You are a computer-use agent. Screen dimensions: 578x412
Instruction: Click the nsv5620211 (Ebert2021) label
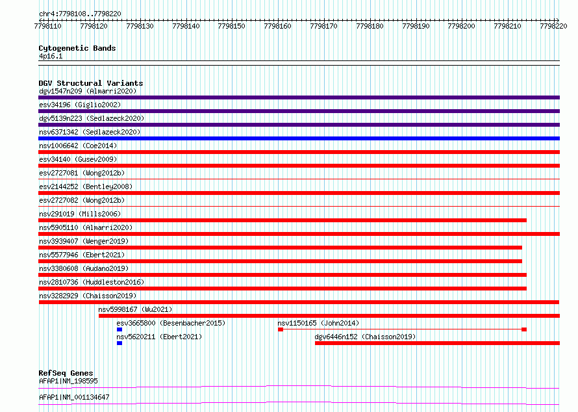coord(159,337)
